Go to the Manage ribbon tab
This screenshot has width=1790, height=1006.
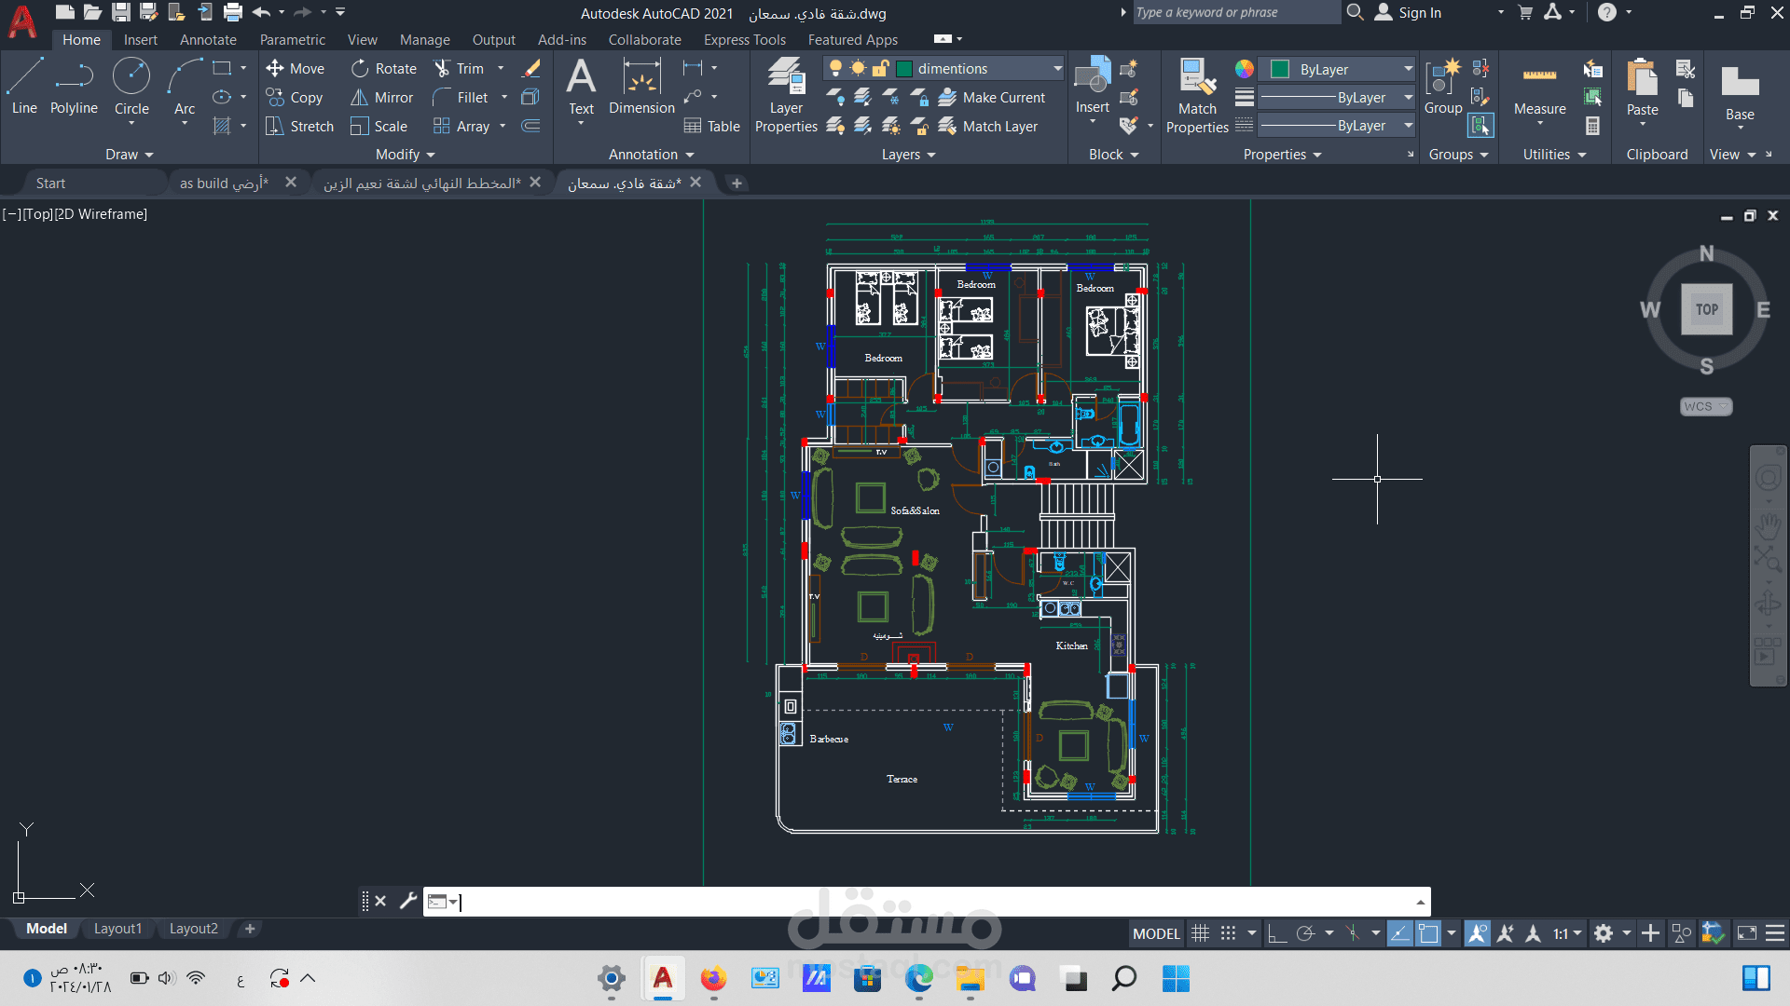click(x=425, y=39)
